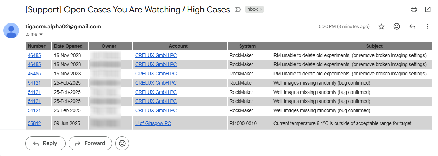Click the emoji reaction button beside Forward

122,144
